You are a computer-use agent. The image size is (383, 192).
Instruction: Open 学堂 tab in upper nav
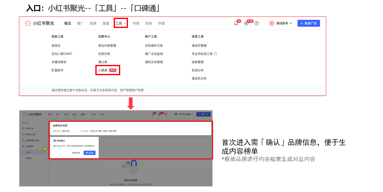162,23
